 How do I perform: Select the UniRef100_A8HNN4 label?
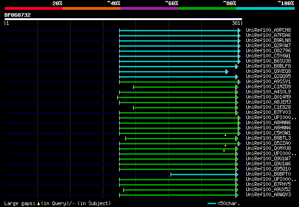[x=268, y=128]
